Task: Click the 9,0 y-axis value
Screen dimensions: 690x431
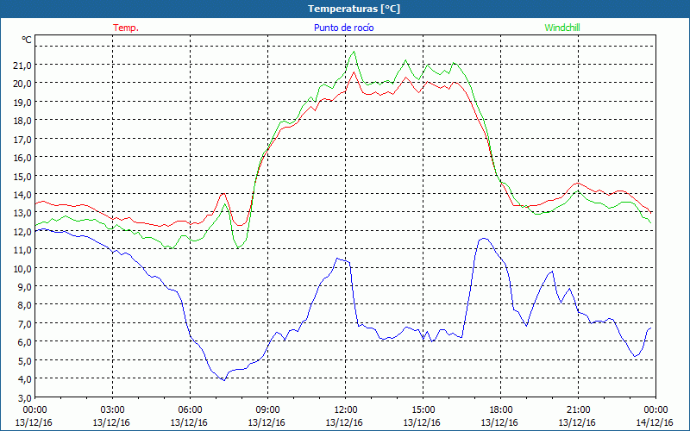Action: pos(24,287)
